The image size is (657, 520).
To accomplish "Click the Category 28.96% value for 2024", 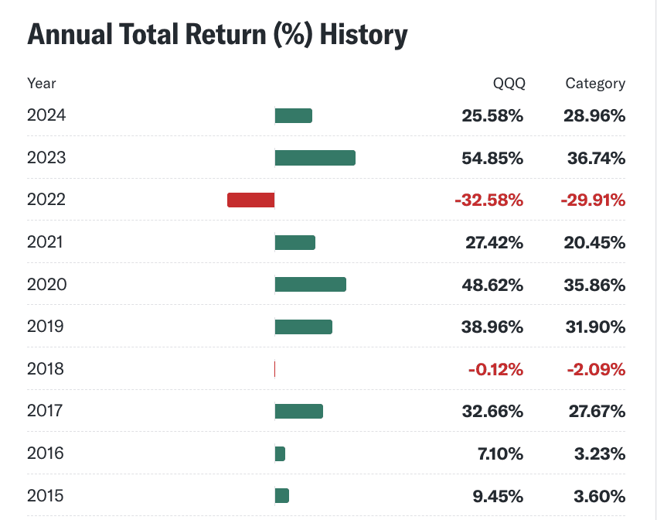I will 595,116.
